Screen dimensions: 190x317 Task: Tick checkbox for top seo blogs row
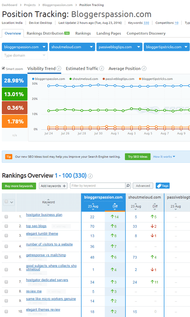(6, 226)
